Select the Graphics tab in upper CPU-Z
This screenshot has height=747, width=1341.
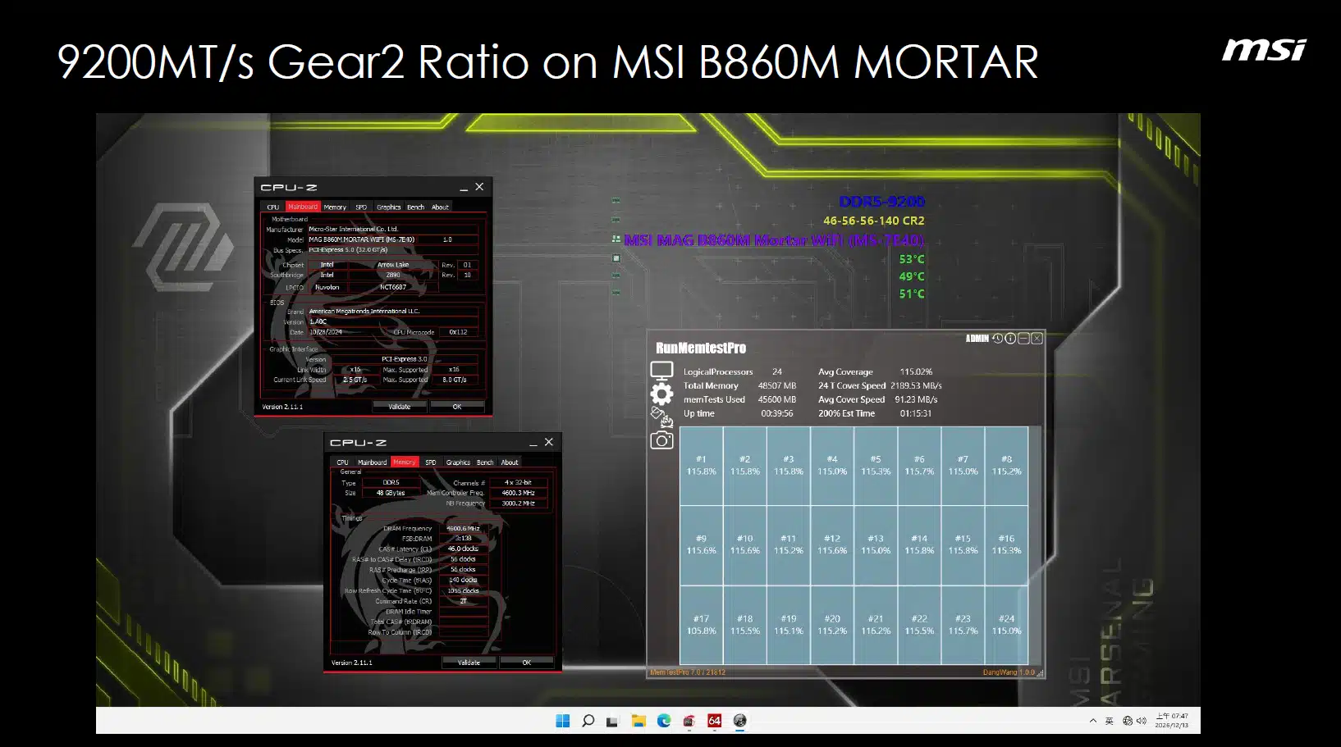(388, 207)
